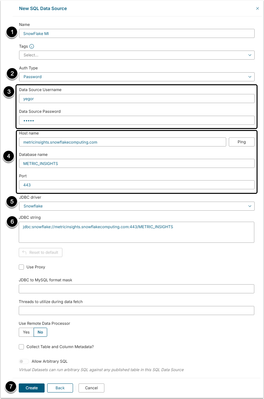This screenshot has width=264, height=399.
Task: Select No for Use Remote Data Processor
Action: point(40,332)
